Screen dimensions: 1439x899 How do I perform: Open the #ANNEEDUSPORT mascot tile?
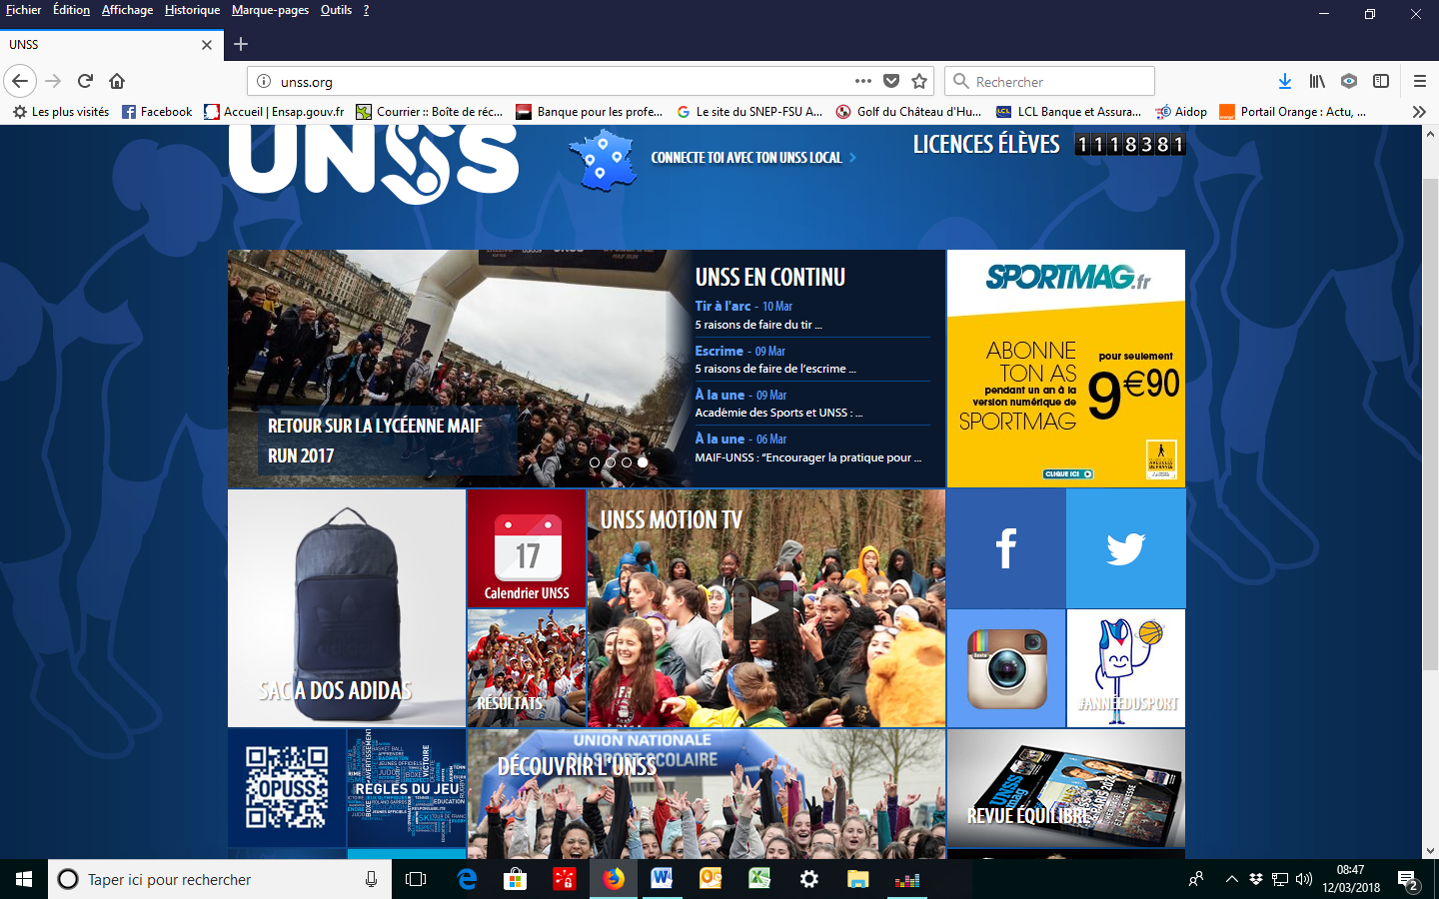tap(1126, 668)
